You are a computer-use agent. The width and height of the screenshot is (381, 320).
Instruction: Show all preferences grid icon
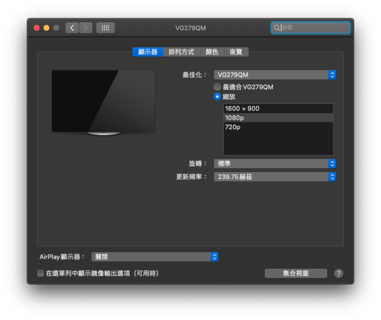pos(105,28)
